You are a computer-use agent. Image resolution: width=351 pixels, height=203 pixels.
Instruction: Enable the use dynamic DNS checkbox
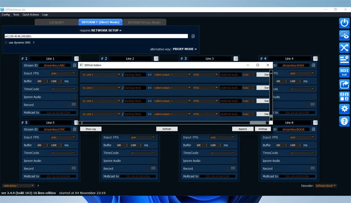click(6, 42)
